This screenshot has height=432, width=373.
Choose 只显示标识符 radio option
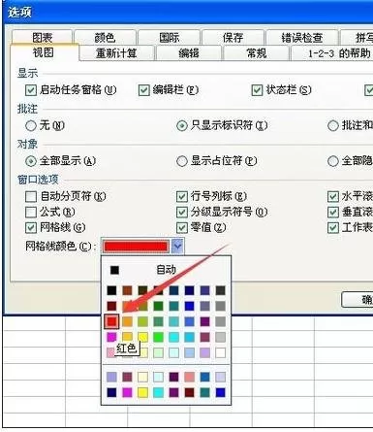[x=182, y=125]
